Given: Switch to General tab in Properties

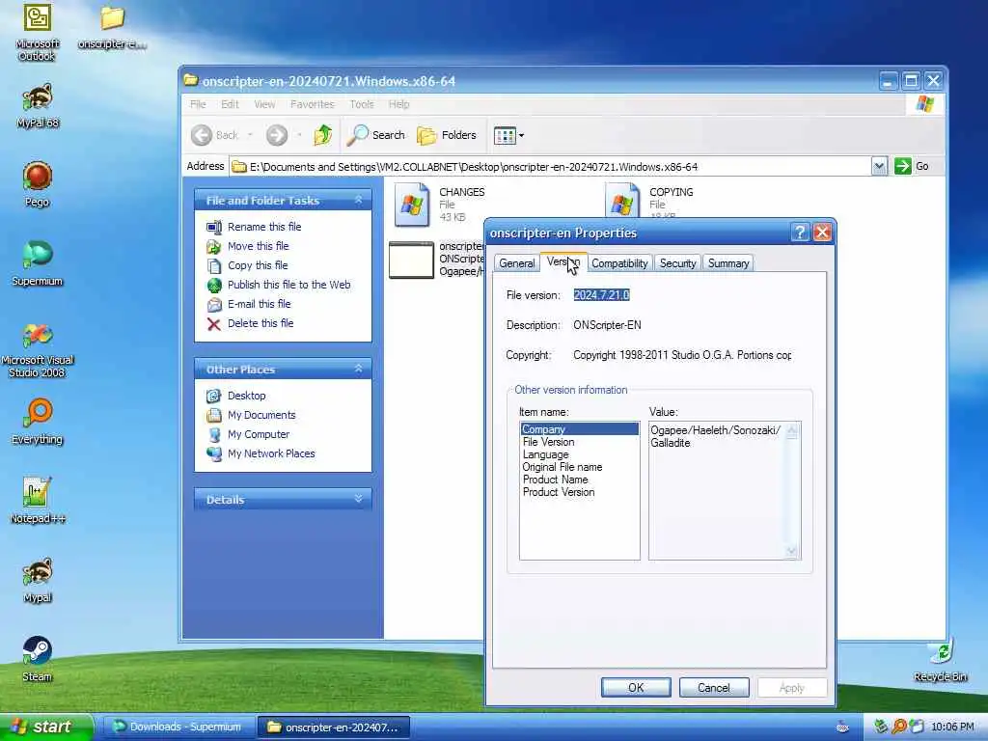Looking at the screenshot, I should (517, 263).
